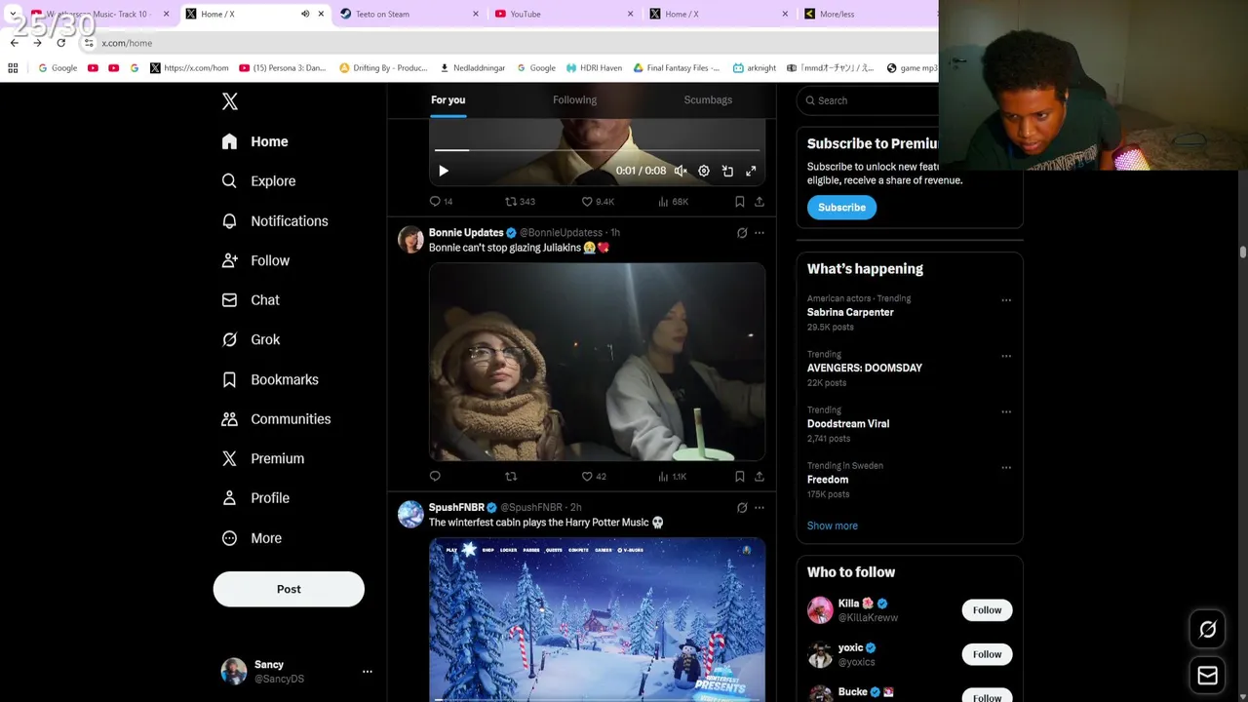Make top video fullscreen

coord(751,171)
